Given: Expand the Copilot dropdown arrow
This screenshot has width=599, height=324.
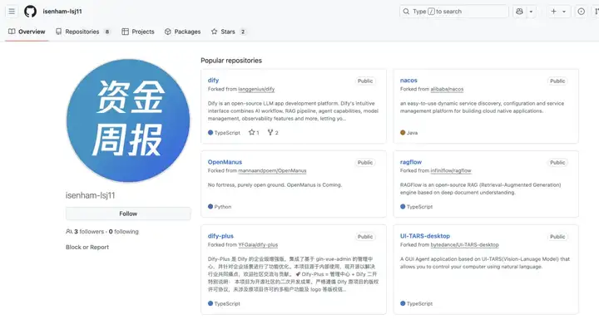Looking at the screenshot, I should (x=531, y=12).
